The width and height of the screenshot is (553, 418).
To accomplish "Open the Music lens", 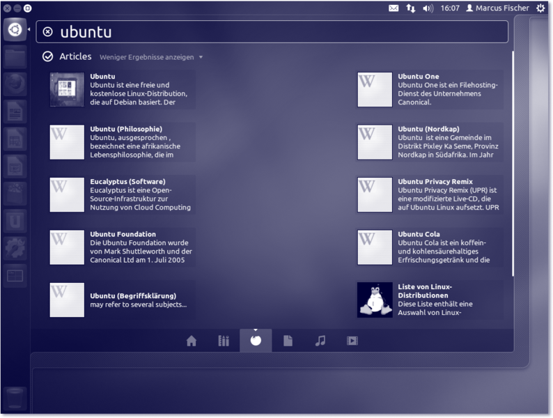I will pyautogui.click(x=320, y=341).
